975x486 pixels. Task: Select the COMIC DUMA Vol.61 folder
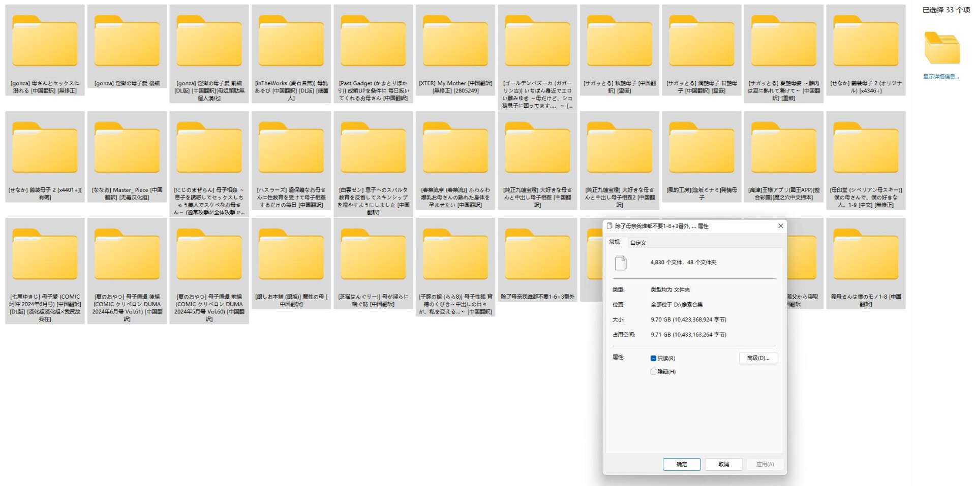click(x=127, y=271)
